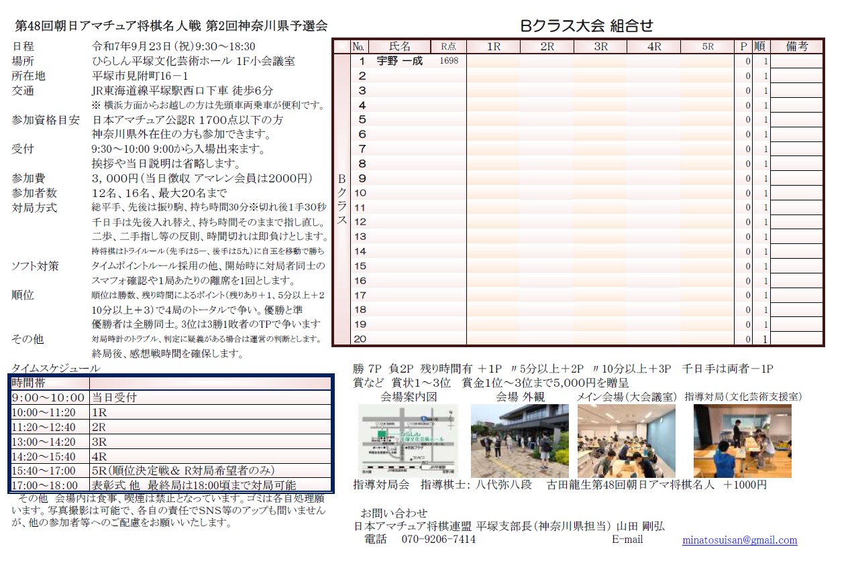
Task: Click the 賞など 賞状1～3位 prize line
Action: [x=491, y=383]
